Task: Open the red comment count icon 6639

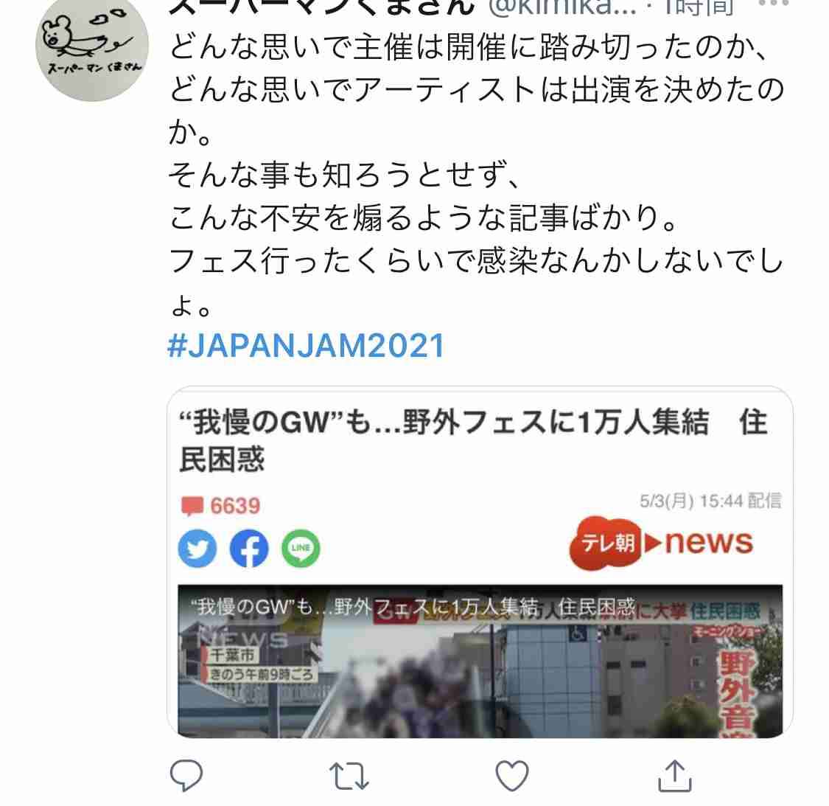Action: click(192, 506)
